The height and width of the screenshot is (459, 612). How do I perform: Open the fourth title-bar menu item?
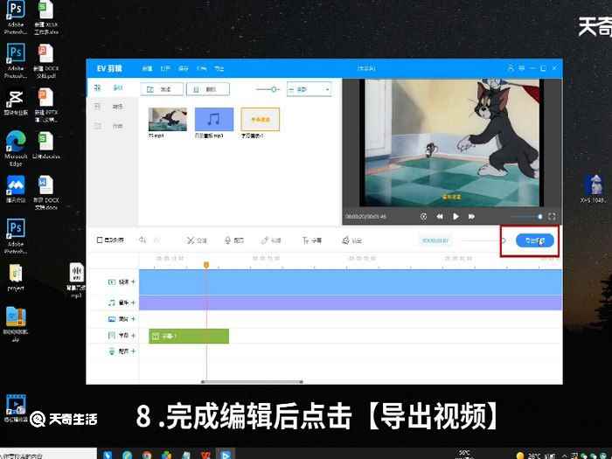(x=201, y=69)
